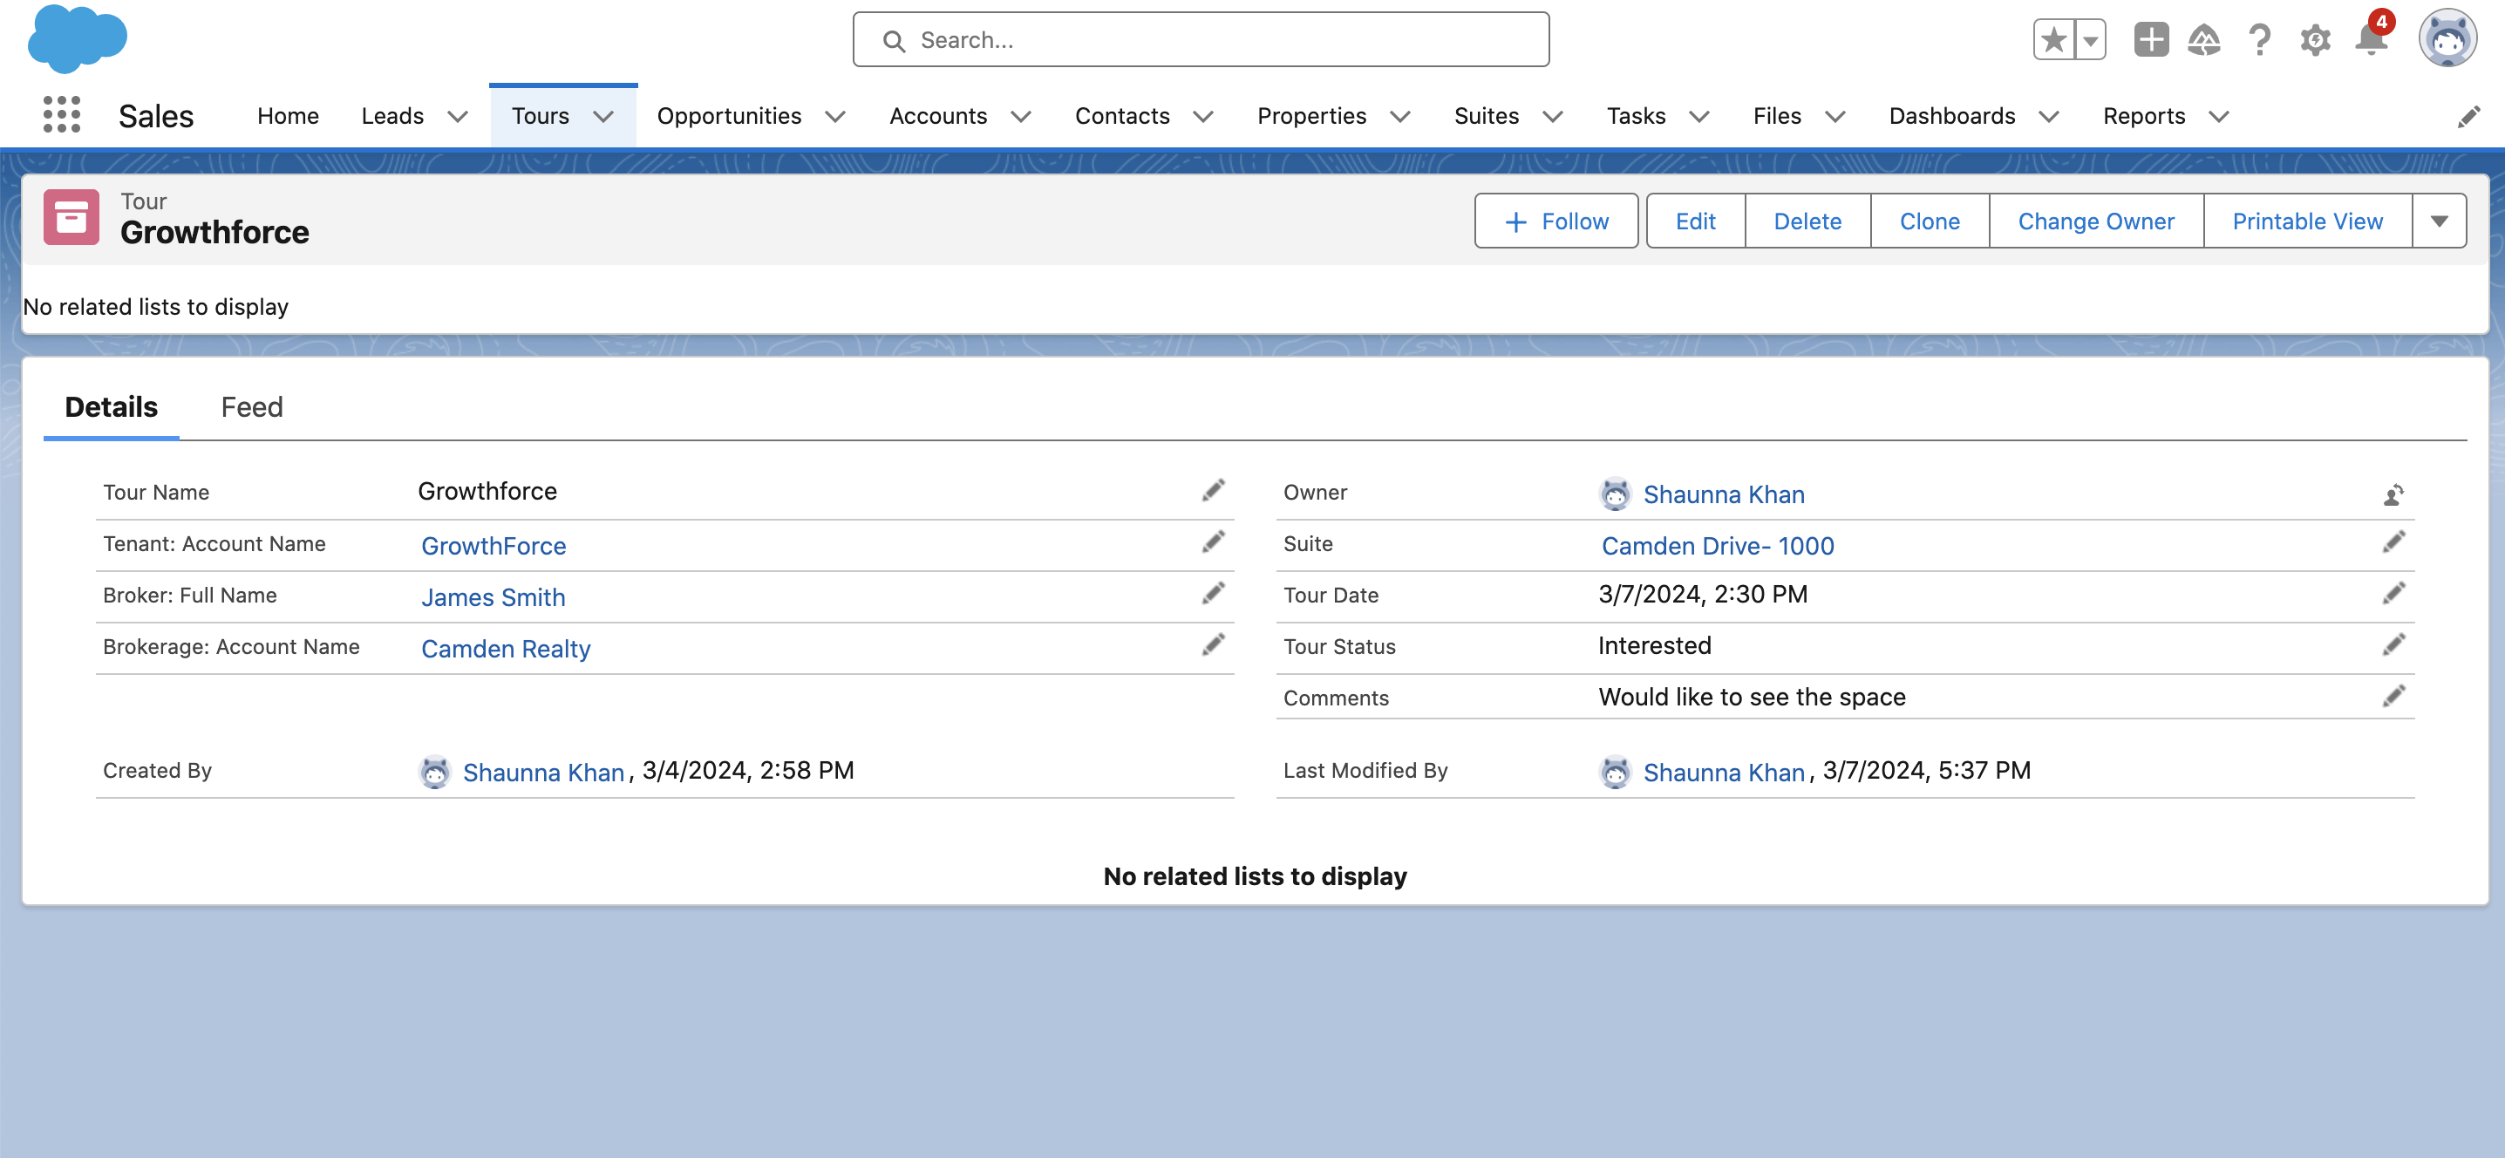Expand the Reports dropdown chevron
This screenshot has height=1158, width=2505.
(x=2218, y=117)
